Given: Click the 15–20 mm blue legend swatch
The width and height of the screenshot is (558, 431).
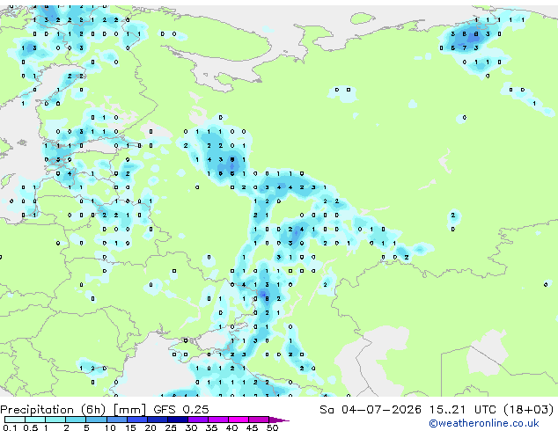Looking at the screenshot, I should click(x=136, y=420).
